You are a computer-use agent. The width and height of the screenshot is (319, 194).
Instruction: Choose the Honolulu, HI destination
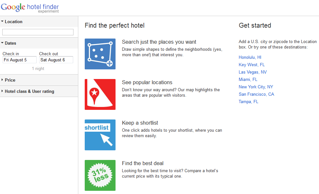(x=250, y=57)
